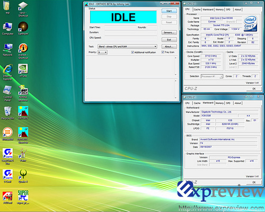Click the Level 2 cache 2048 KBytes value
The width and height of the screenshot is (265, 212).
pos(248,64)
